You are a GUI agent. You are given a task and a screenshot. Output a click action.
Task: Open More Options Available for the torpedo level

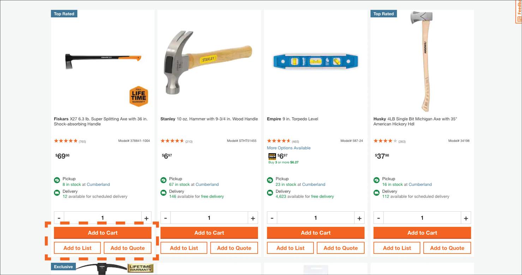coord(288,148)
